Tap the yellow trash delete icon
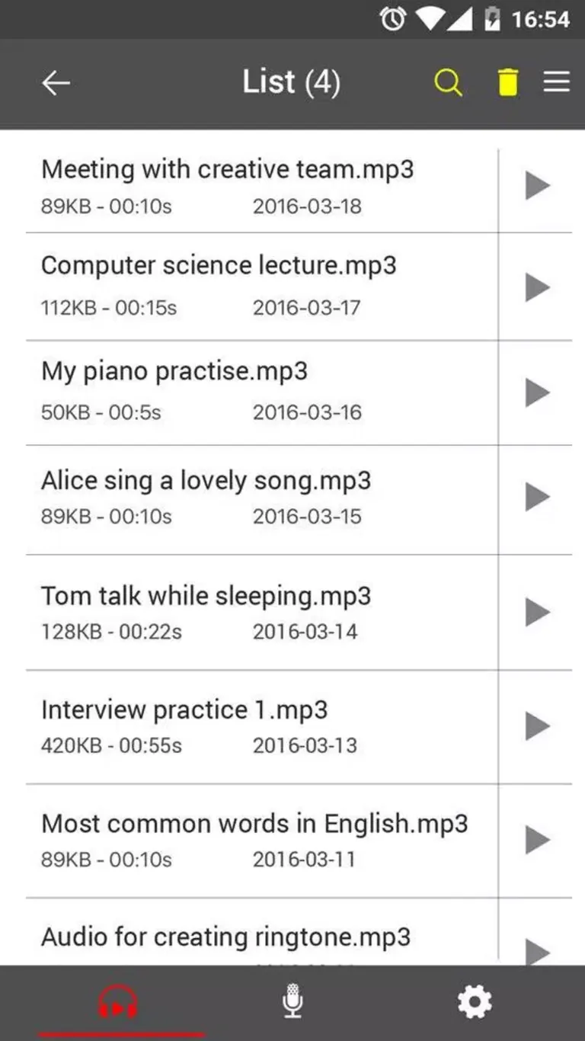The width and height of the screenshot is (585, 1041). [x=507, y=82]
